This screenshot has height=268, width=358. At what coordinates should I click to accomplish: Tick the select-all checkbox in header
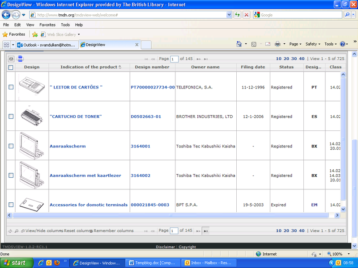[x=11, y=67]
